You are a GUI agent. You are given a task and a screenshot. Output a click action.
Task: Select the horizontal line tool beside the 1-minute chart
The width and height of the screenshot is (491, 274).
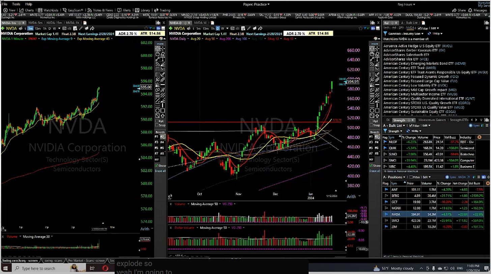pyautogui.click(x=163, y=84)
